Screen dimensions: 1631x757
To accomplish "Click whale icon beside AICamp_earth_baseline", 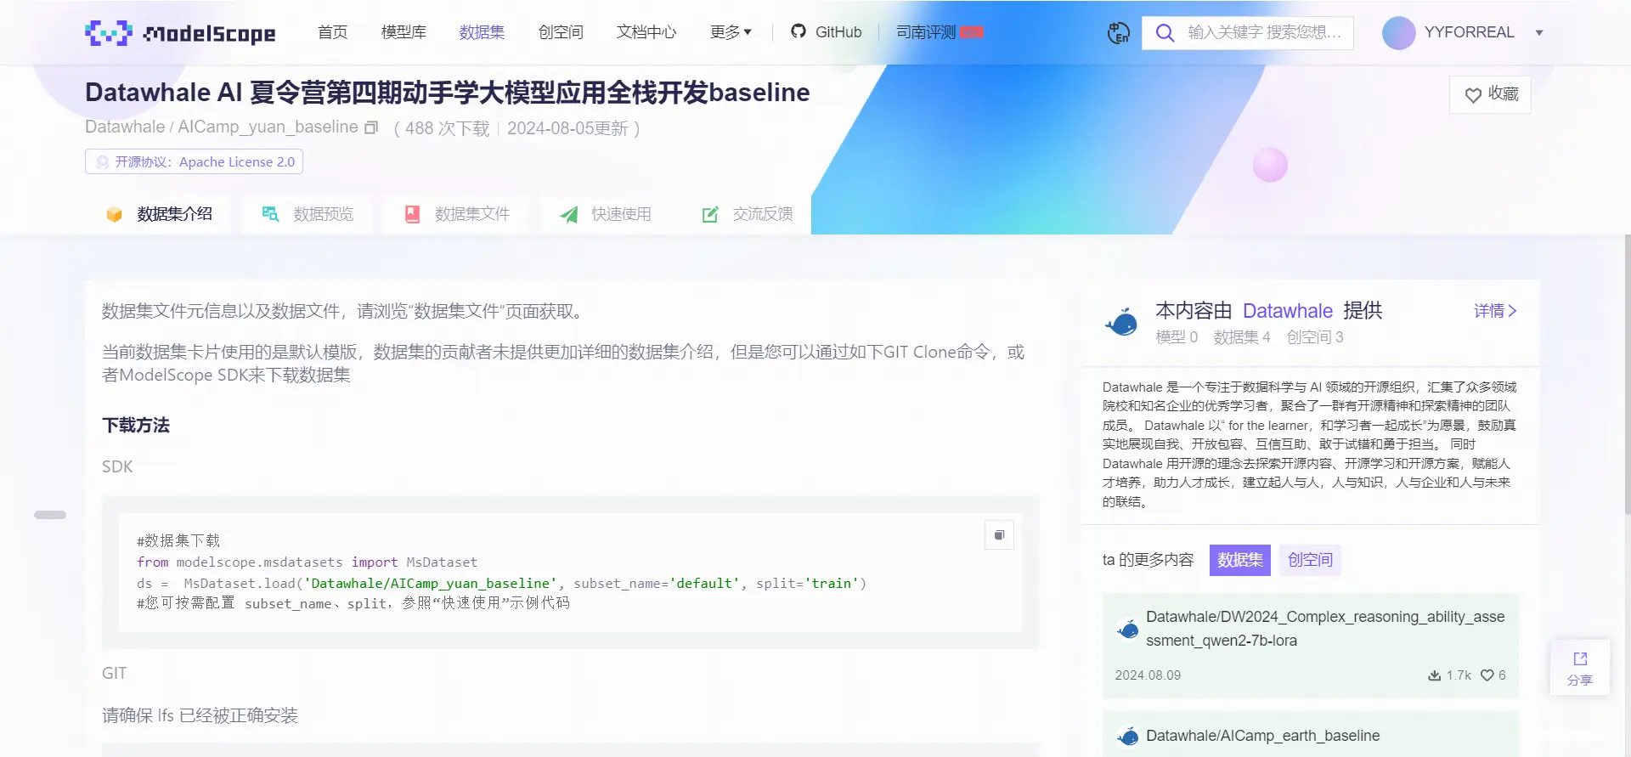I will click(x=1127, y=737).
